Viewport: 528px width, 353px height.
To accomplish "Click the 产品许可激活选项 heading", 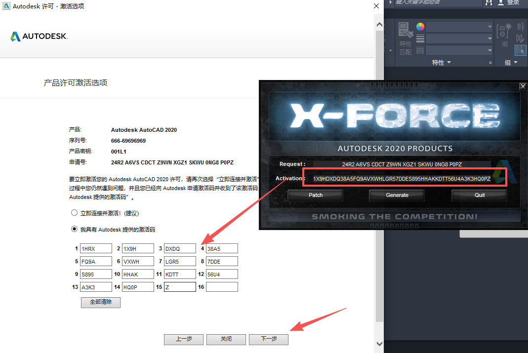I will [76, 83].
